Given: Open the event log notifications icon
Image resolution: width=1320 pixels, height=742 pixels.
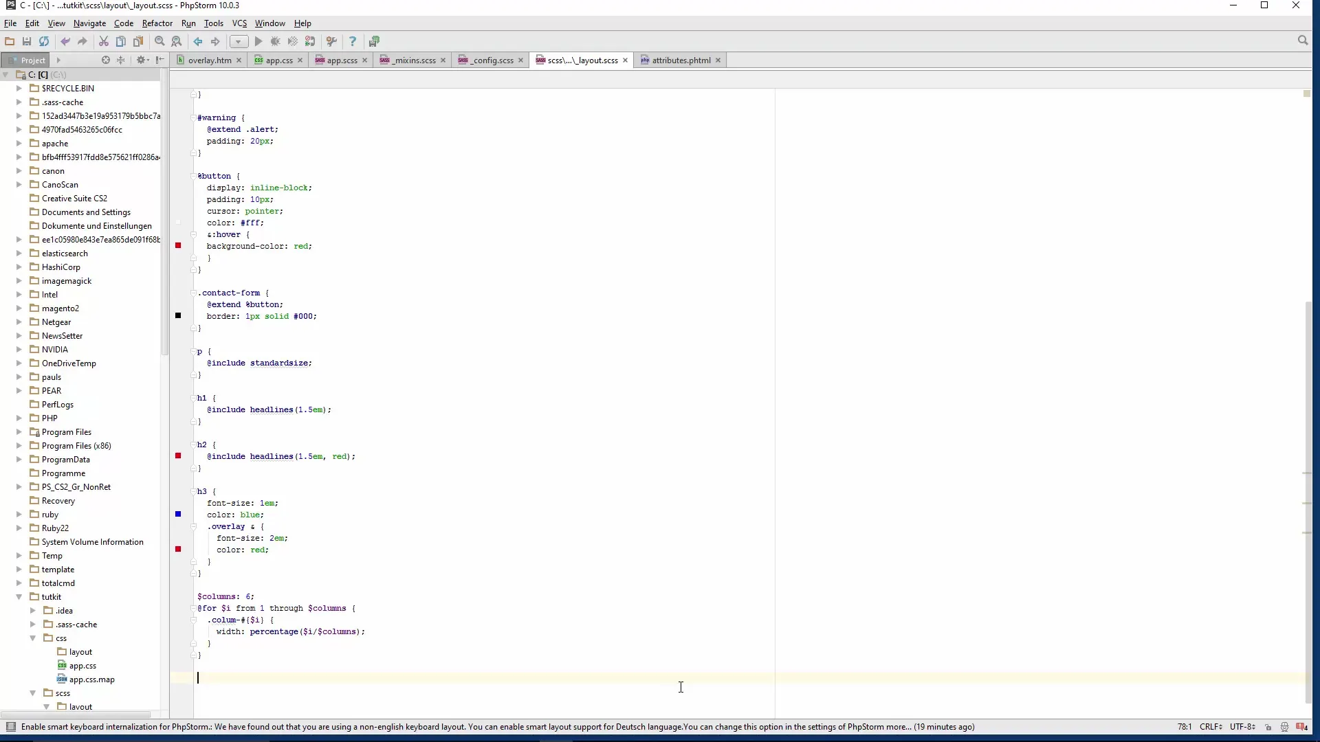Looking at the screenshot, I should pyautogui.click(x=1302, y=727).
